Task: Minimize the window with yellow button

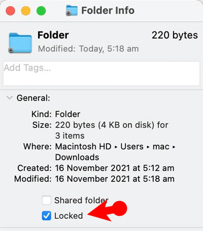Action: point(26,11)
